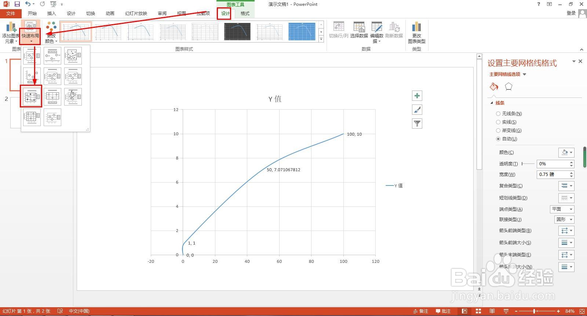Start Slide Show from status bar
Screen dimensions: 587x316
pos(506,311)
